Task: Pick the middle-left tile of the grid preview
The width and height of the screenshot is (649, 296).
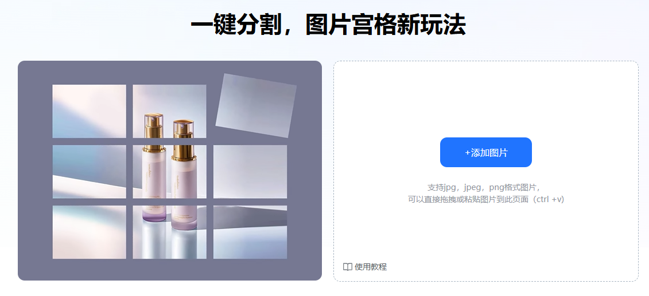Action: click(90, 172)
